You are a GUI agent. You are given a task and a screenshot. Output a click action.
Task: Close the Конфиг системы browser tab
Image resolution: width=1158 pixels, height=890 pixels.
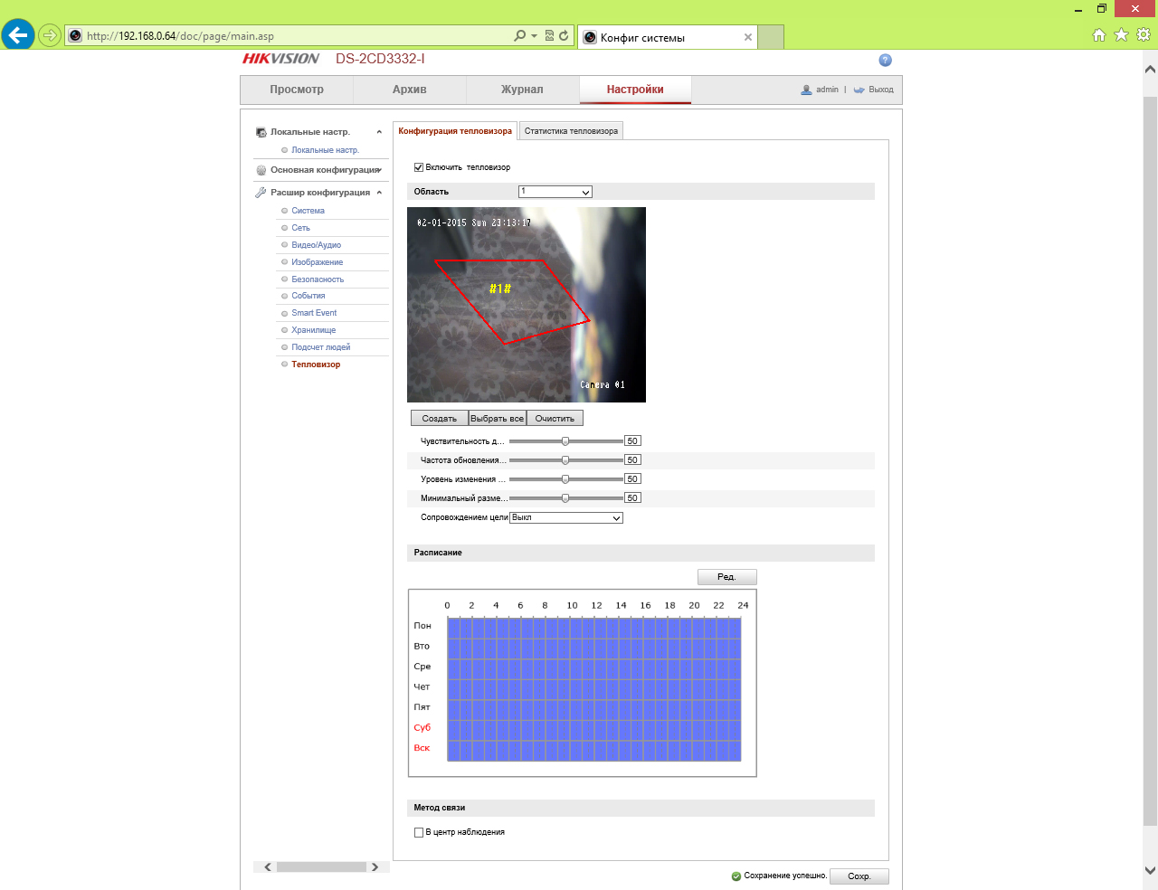(x=748, y=37)
